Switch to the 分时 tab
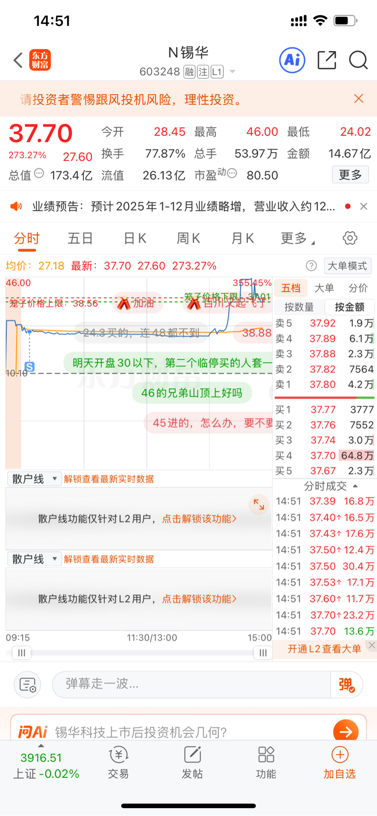The height and width of the screenshot is (816, 377). (27, 238)
